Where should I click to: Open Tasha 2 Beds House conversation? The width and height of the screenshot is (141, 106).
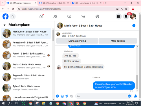[26, 66]
